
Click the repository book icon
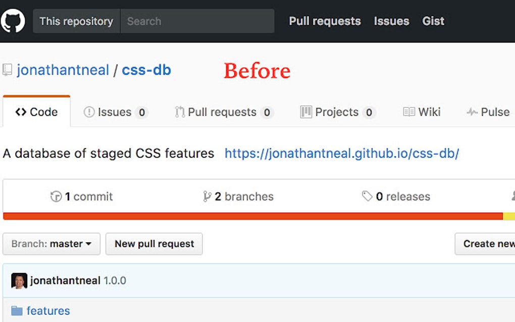[x=7, y=70]
